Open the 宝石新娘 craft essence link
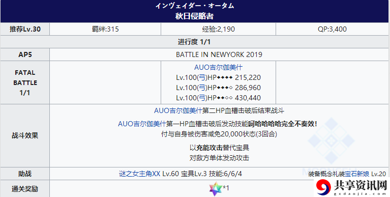The width and height of the screenshot is (390, 197). pyautogui.click(x=357, y=174)
